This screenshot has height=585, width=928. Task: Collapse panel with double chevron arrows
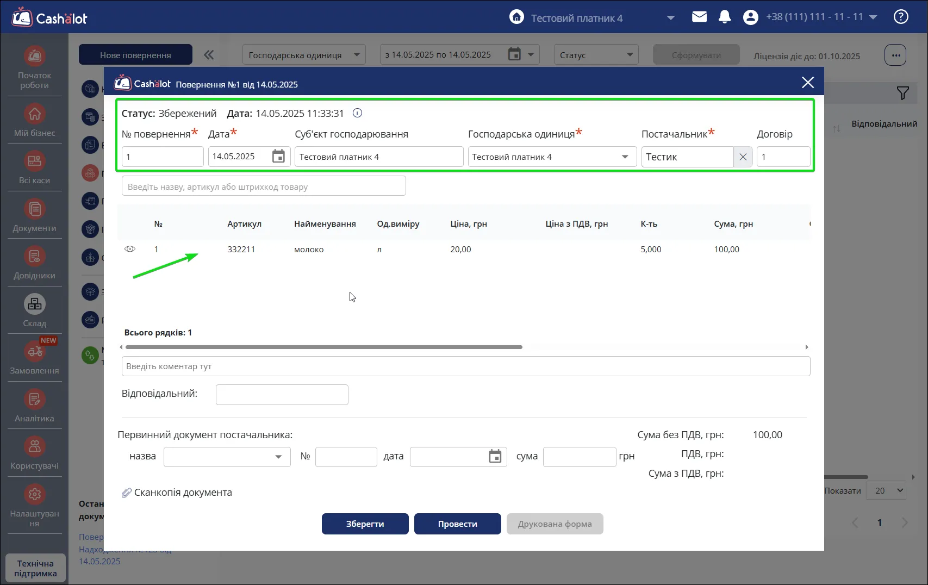click(209, 55)
